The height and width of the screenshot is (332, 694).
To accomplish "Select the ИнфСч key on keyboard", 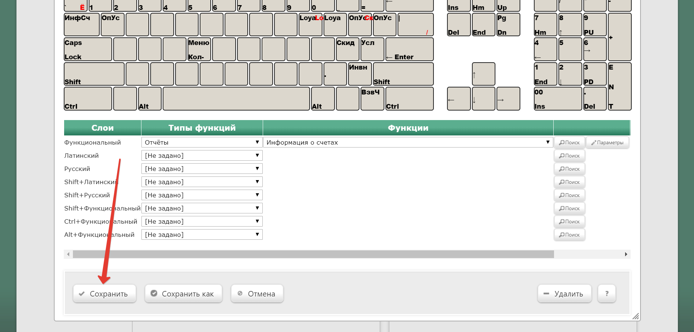I will click(x=81, y=25).
